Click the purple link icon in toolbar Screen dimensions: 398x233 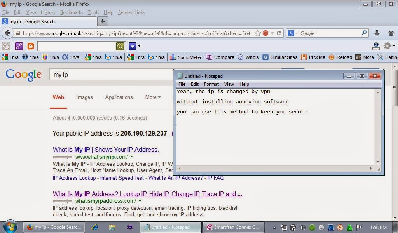click(x=19, y=46)
